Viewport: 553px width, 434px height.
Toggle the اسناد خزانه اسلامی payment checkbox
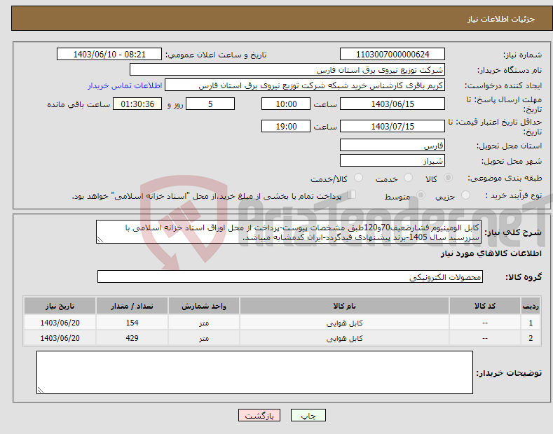point(352,195)
